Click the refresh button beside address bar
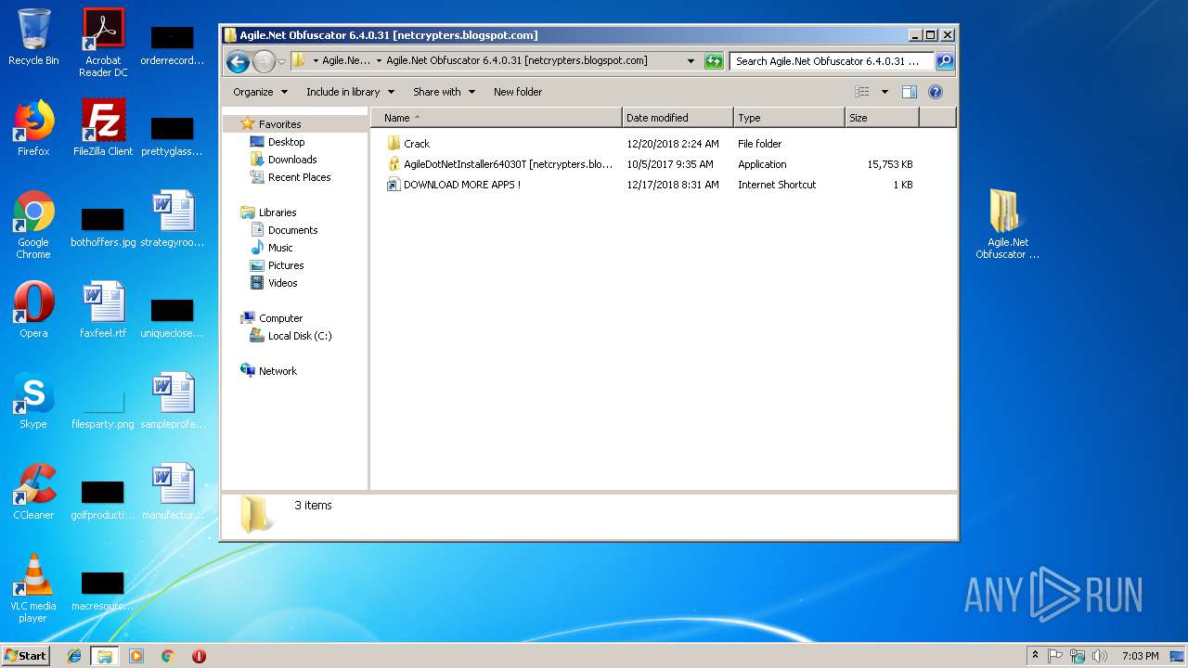Viewport: 1188px width, 668px height. pos(714,61)
